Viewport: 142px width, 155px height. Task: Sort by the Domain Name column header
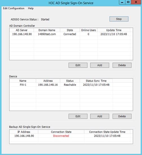point(47,30)
